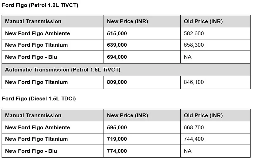Click the old price 582,600 cell

point(215,33)
